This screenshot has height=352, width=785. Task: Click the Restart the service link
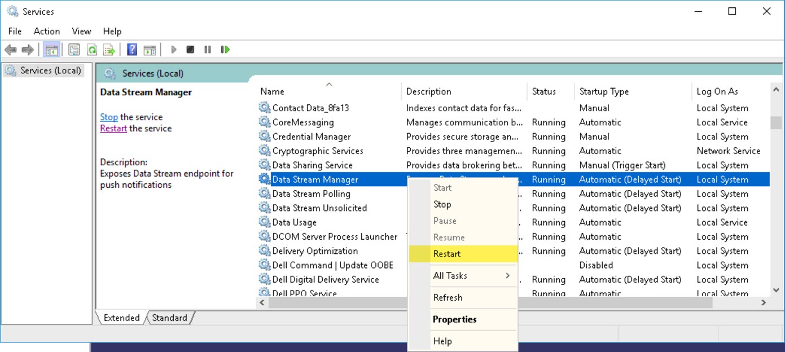[113, 128]
